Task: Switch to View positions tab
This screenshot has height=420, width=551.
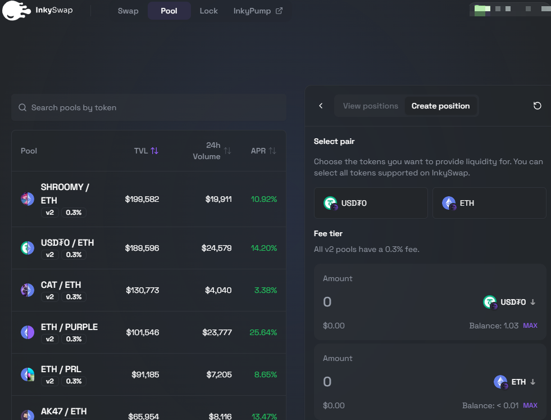Action: (x=370, y=106)
